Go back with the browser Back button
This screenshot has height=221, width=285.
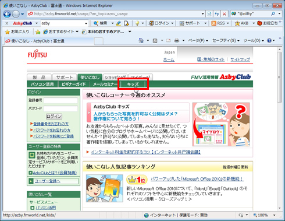coord(7,14)
